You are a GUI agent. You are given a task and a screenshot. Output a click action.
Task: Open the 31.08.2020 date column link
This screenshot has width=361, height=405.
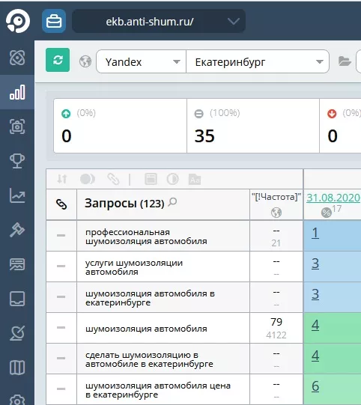coord(333,198)
